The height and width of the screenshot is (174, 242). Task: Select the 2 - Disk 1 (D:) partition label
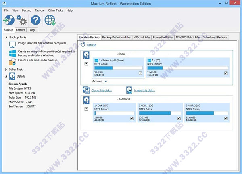coord(146,105)
